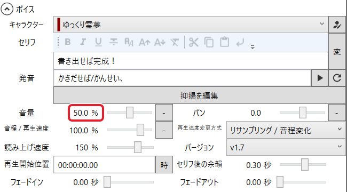Adjust the 音程 / 再生速度 slider handle

coord(140,130)
